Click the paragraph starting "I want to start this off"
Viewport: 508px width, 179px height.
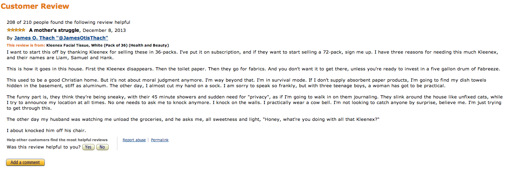point(252,55)
